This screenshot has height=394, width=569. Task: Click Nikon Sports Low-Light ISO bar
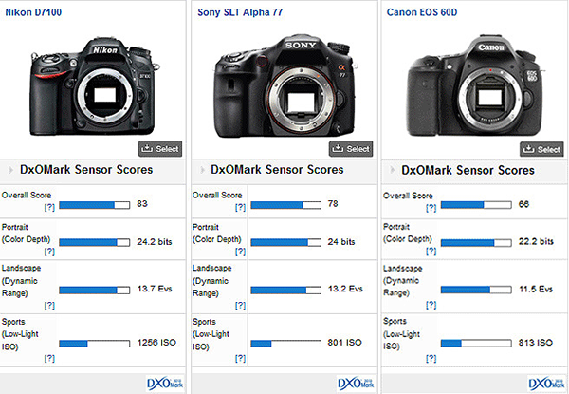[94, 344]
